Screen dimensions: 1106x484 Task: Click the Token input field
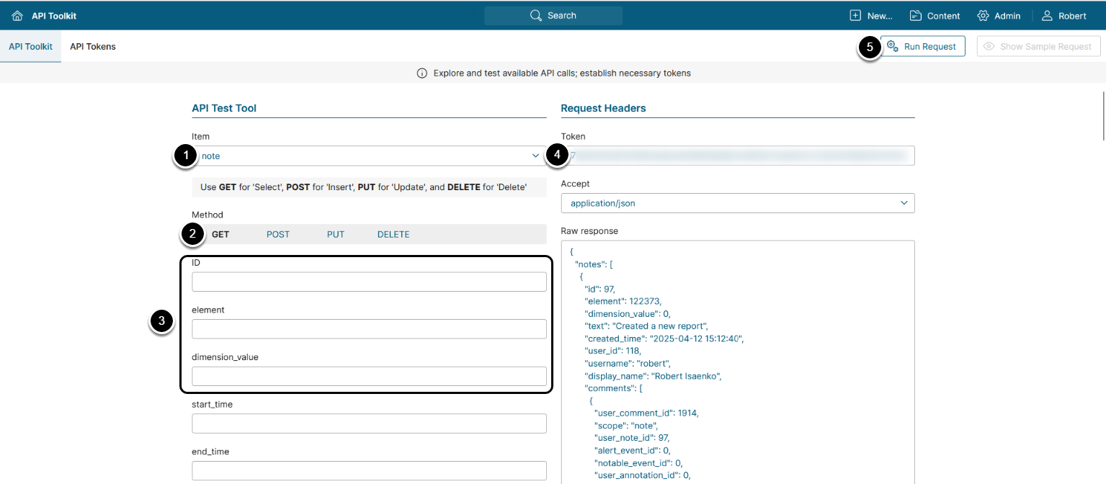click(738, 156)
